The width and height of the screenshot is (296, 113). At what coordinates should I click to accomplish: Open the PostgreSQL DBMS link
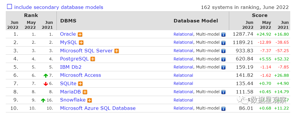[74, 59]
